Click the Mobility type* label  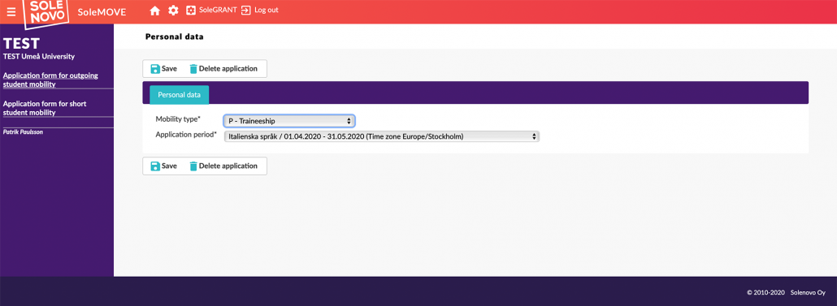pos(178,119)
